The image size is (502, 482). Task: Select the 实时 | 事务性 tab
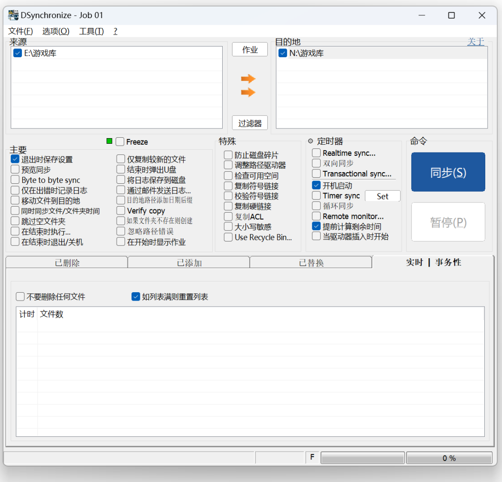click(433, 262)
